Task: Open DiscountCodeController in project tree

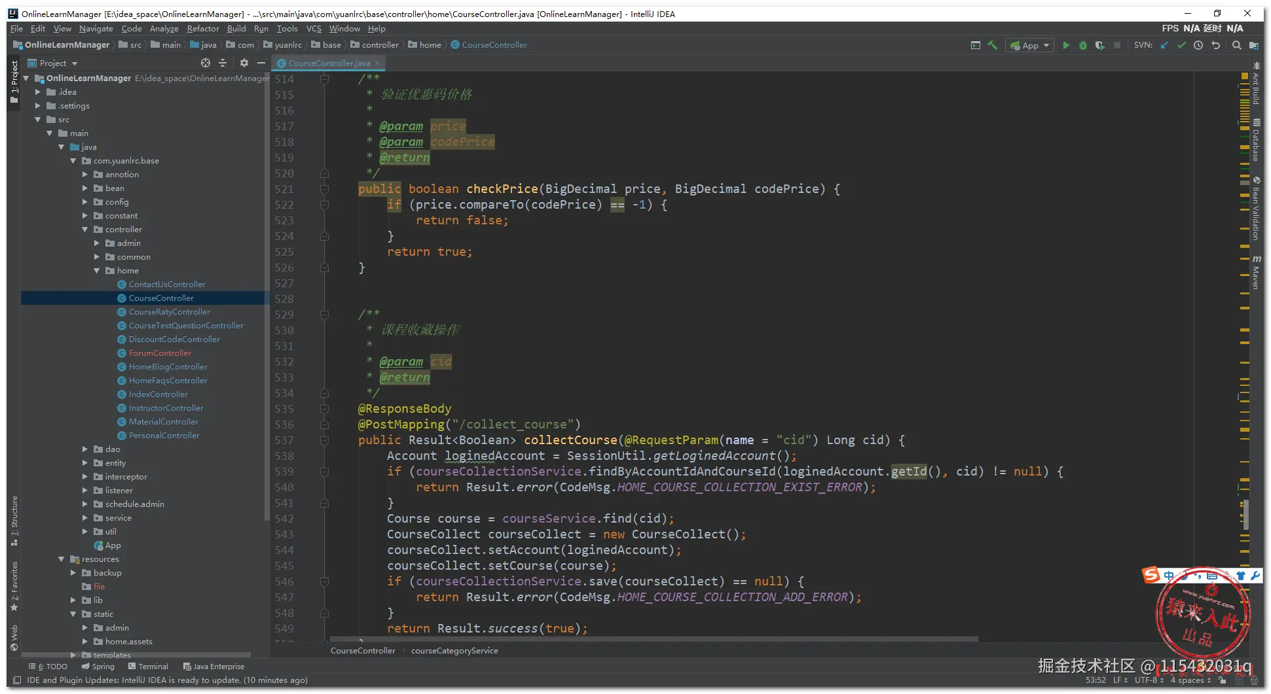Action: 174,339
